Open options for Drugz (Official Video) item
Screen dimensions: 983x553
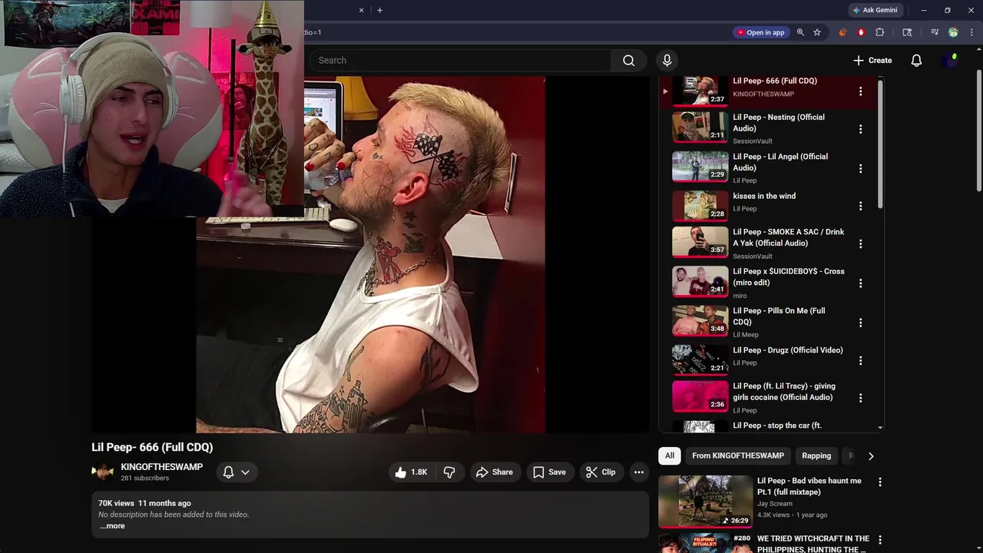click(860, 360)
